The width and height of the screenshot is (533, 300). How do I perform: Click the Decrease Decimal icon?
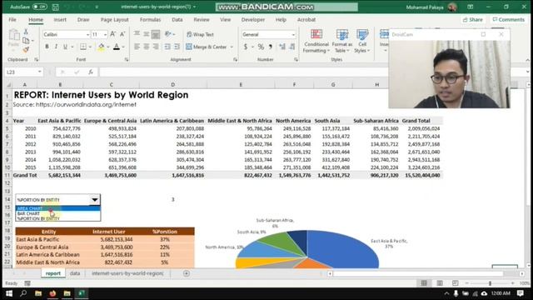pyautogui.click(x=292, y=47)
